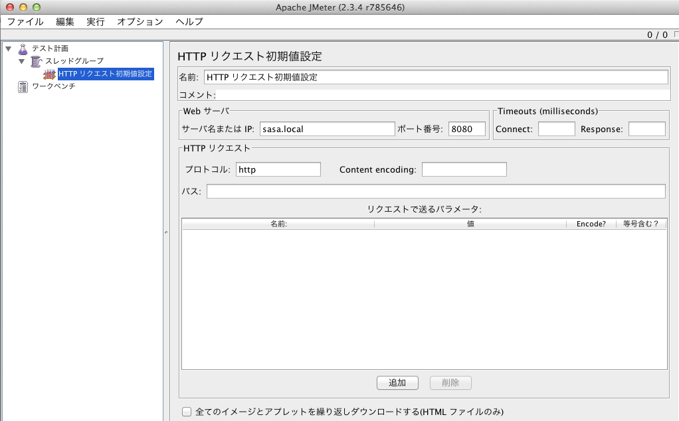Click the split pane divider collapse arrow
Image resolution: width=679 pixels, height=421 pixels.
[166, 232]
